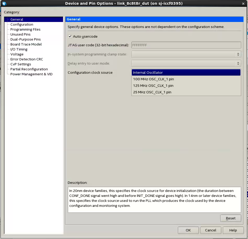
Task: Open the Programming Files category
Action: coord(25,29)
